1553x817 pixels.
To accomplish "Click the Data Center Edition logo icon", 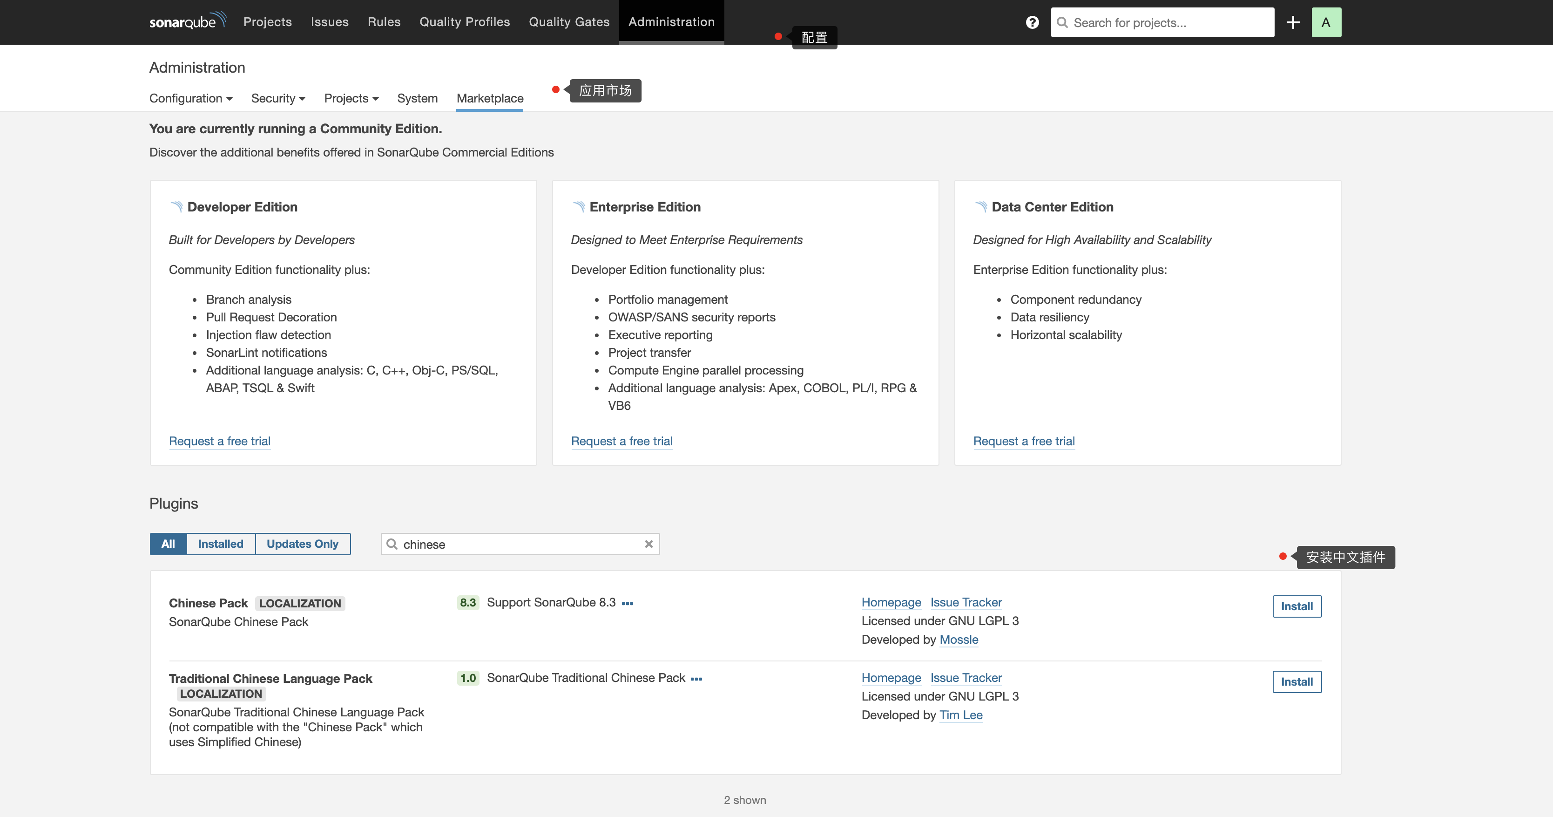I will coord(980,206).
